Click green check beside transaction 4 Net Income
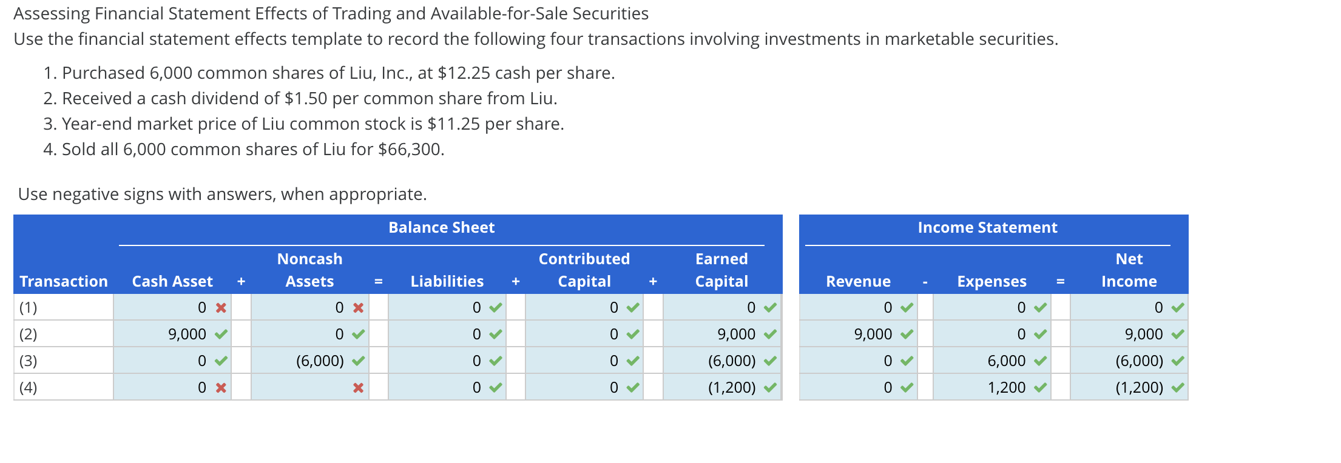This screenshot has height=463, width=1341. click(x=1178, y=388)
